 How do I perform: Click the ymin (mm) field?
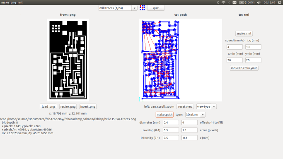pos(253,60)
